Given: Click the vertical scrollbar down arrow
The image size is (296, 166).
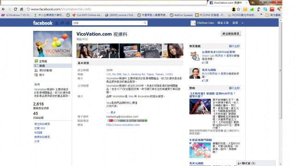Looking at the screenshot, I should 281,164.
